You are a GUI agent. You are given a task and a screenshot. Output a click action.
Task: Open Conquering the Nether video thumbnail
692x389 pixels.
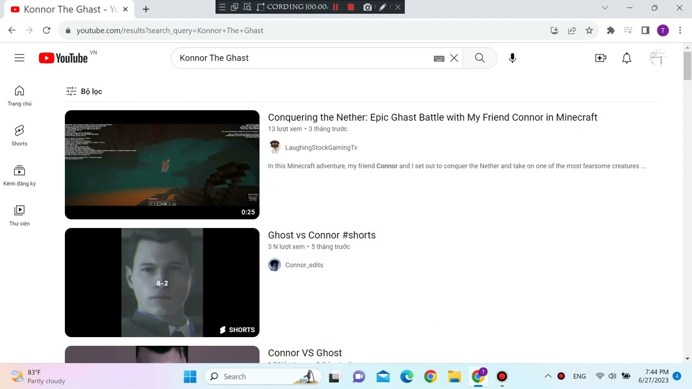coord(162,165)
